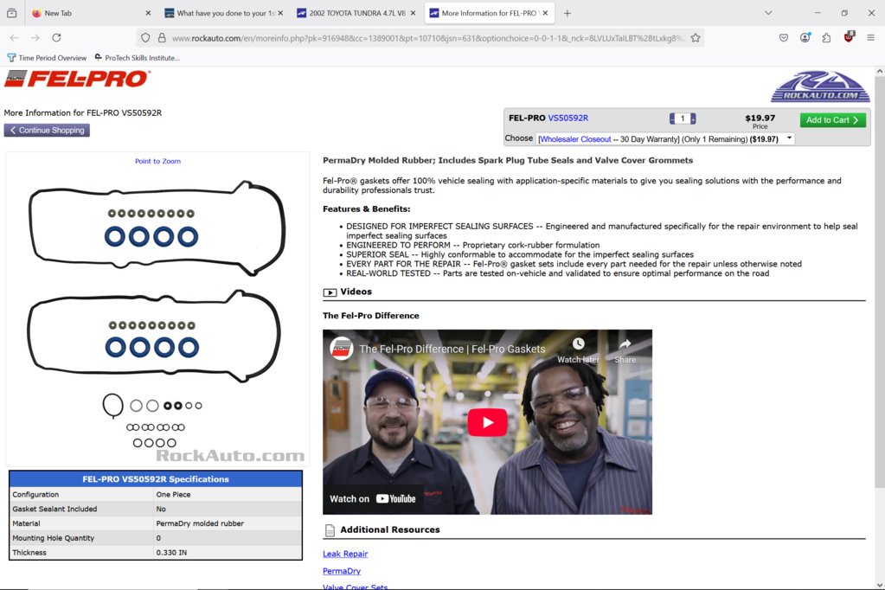Viewport: 885px width, 590px height.
Task: Click the '0.330 IN' thickness value
Action: pos(171,553)
